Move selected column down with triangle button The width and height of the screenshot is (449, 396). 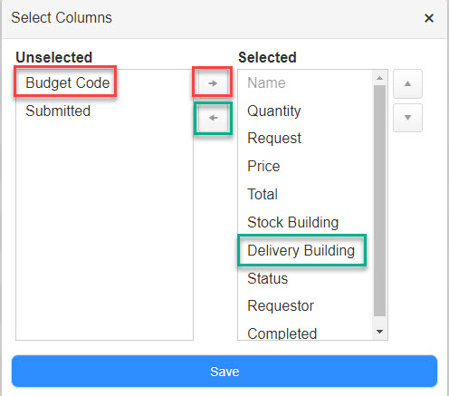(407, 118)
